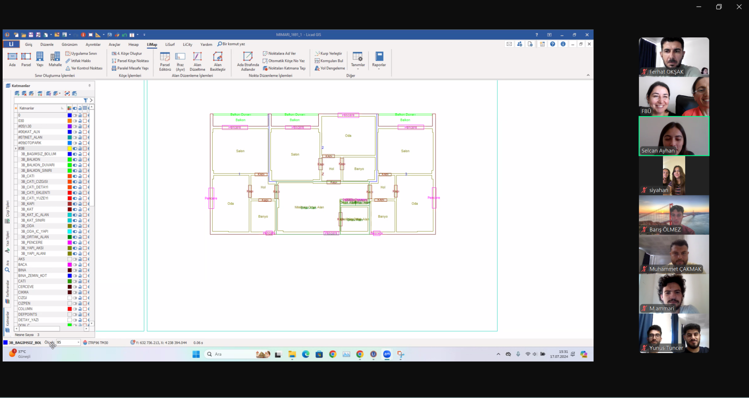749x398 pixels.
Task: Toggle visibility of layer 030
Action: [x=75, y=121]
